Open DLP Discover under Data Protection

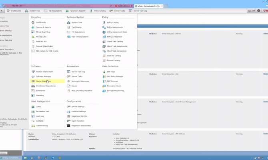113,81
